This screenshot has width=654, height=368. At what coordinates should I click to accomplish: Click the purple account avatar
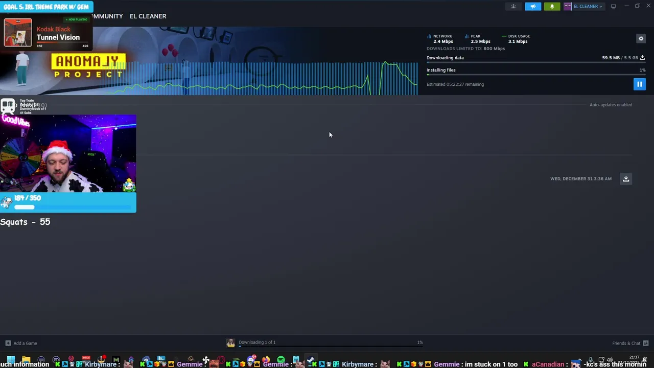click(x=568, y=6)
